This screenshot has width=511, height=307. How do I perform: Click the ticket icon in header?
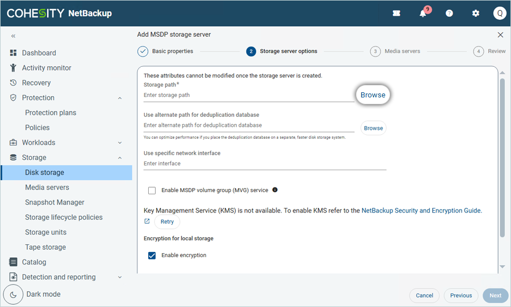[x=396, y=14]
